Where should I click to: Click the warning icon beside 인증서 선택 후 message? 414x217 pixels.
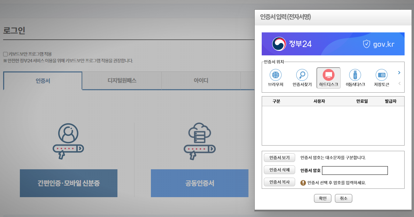(x=303, y=183)
